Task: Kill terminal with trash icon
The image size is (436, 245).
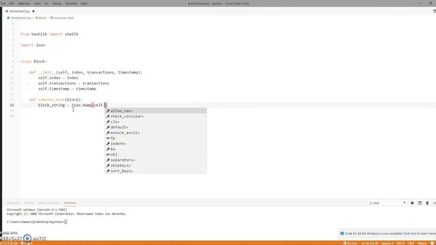Action: click(427, 203)
